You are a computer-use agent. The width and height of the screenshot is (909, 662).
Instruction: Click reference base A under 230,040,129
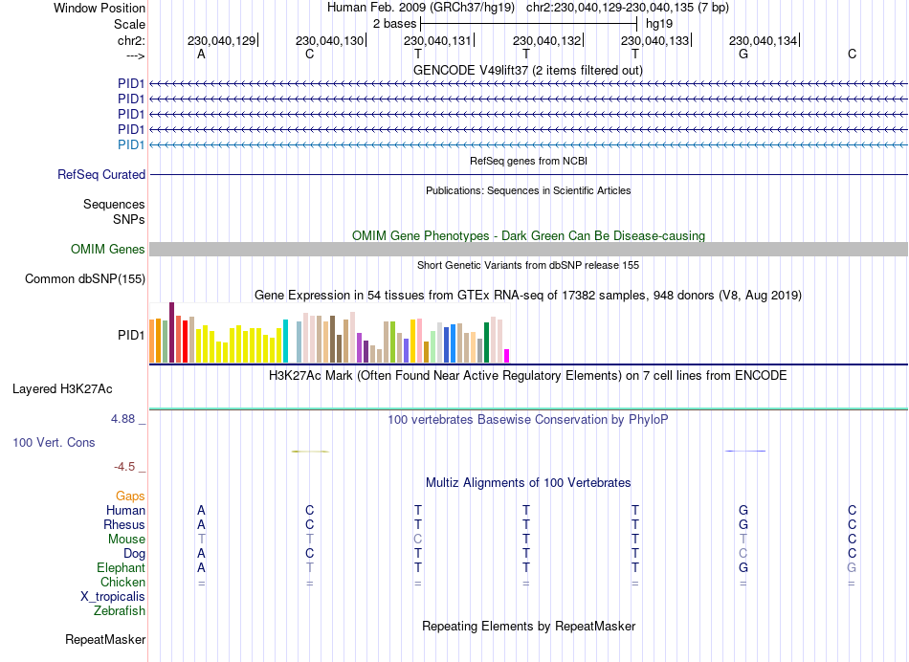pyautogui.click(x=201, y=54)
